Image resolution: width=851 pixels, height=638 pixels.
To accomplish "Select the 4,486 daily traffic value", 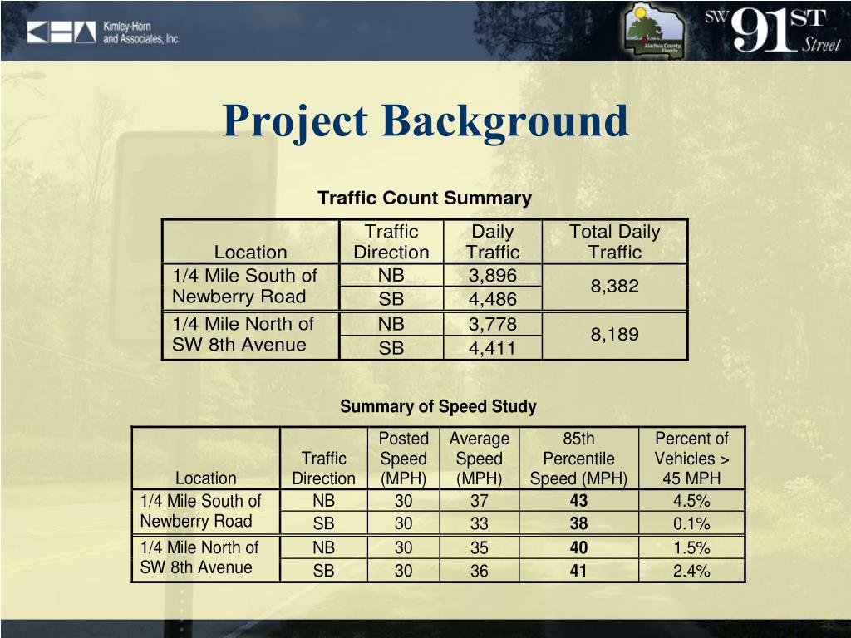I will pyautogui.click(x=493, y=299).
